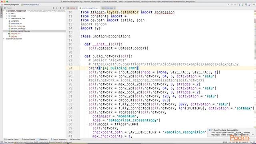
Task: Click line number 24 in gutter
Action: pyautogui.click(x=70, y=68)
